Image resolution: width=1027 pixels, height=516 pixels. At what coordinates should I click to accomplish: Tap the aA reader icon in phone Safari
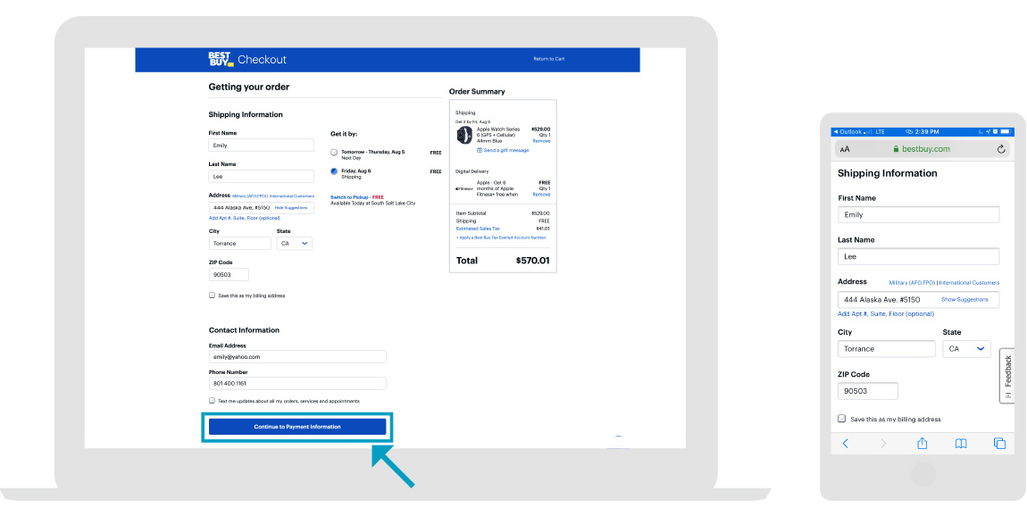[845, 149]
